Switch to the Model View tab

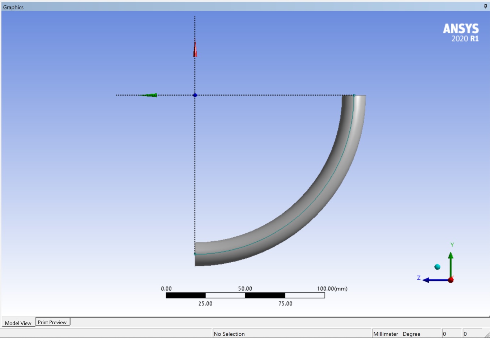[18, 323]
